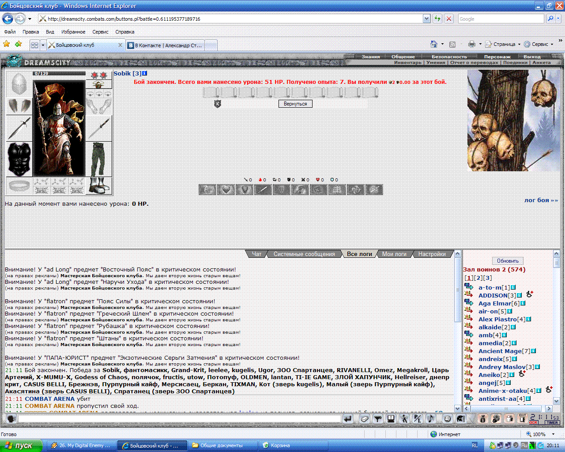Open the recent pages dropdown arrow
Image resolution: width=565 pixels, height=452 pixels.
click(30, 19)
